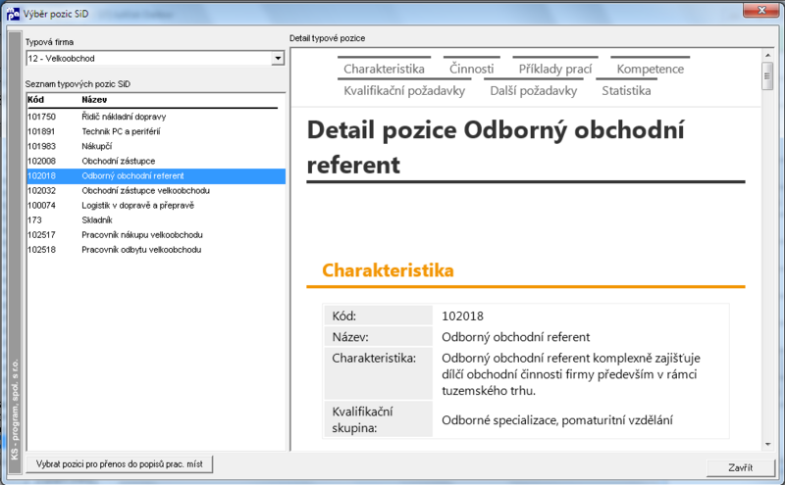785x485 pixels.
Task: Open the Další požadavky tab link
Action: click(533, 91)
